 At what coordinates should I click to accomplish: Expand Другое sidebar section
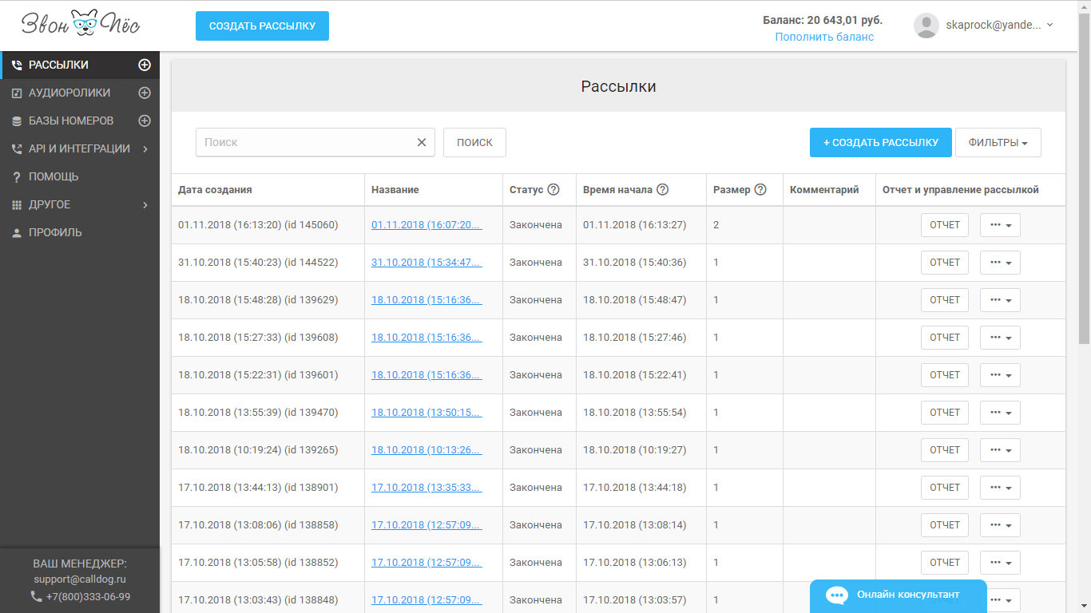pyautogui.click(x=145, y=205)
